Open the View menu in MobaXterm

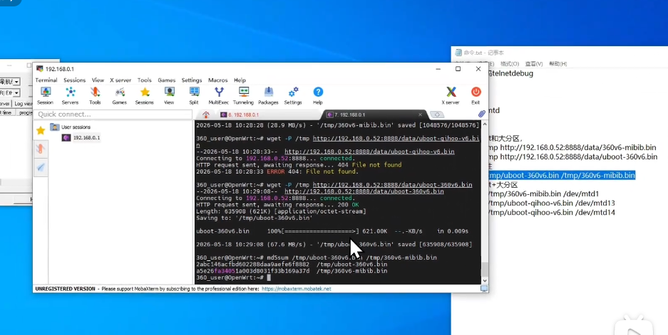click(x=98, y=80)
